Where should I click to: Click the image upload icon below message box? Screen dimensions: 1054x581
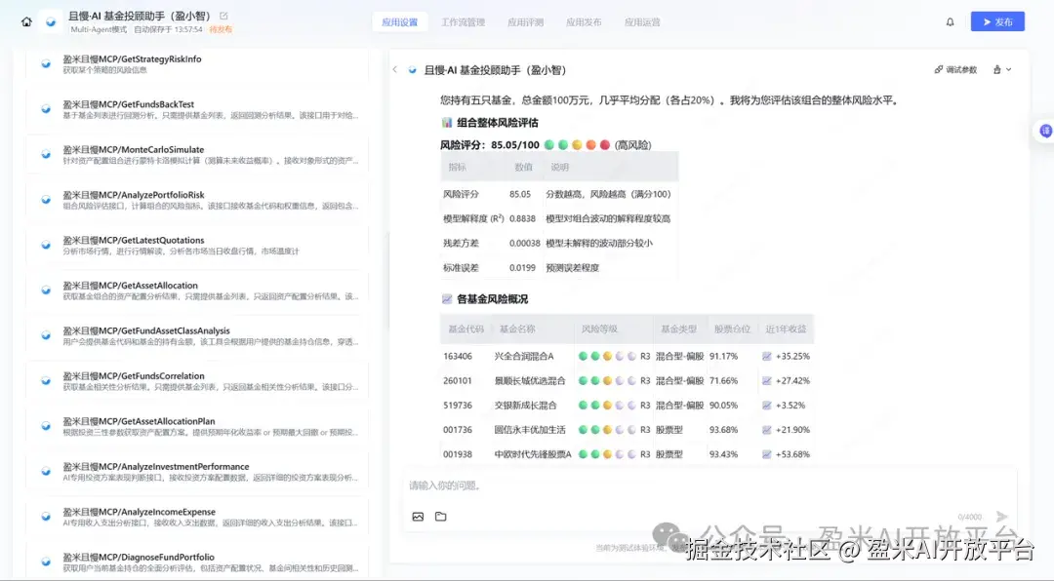[x=418, y=517]
